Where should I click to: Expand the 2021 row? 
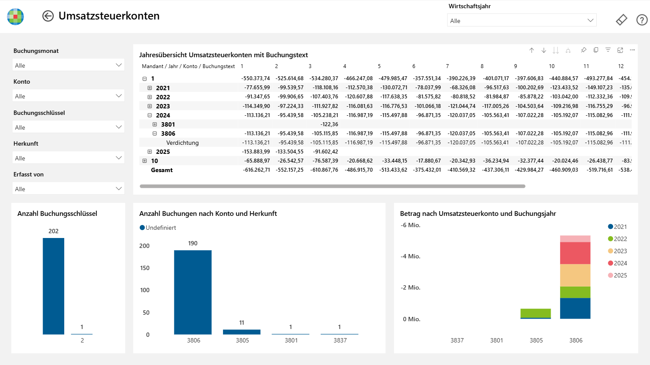pos(150,88)
